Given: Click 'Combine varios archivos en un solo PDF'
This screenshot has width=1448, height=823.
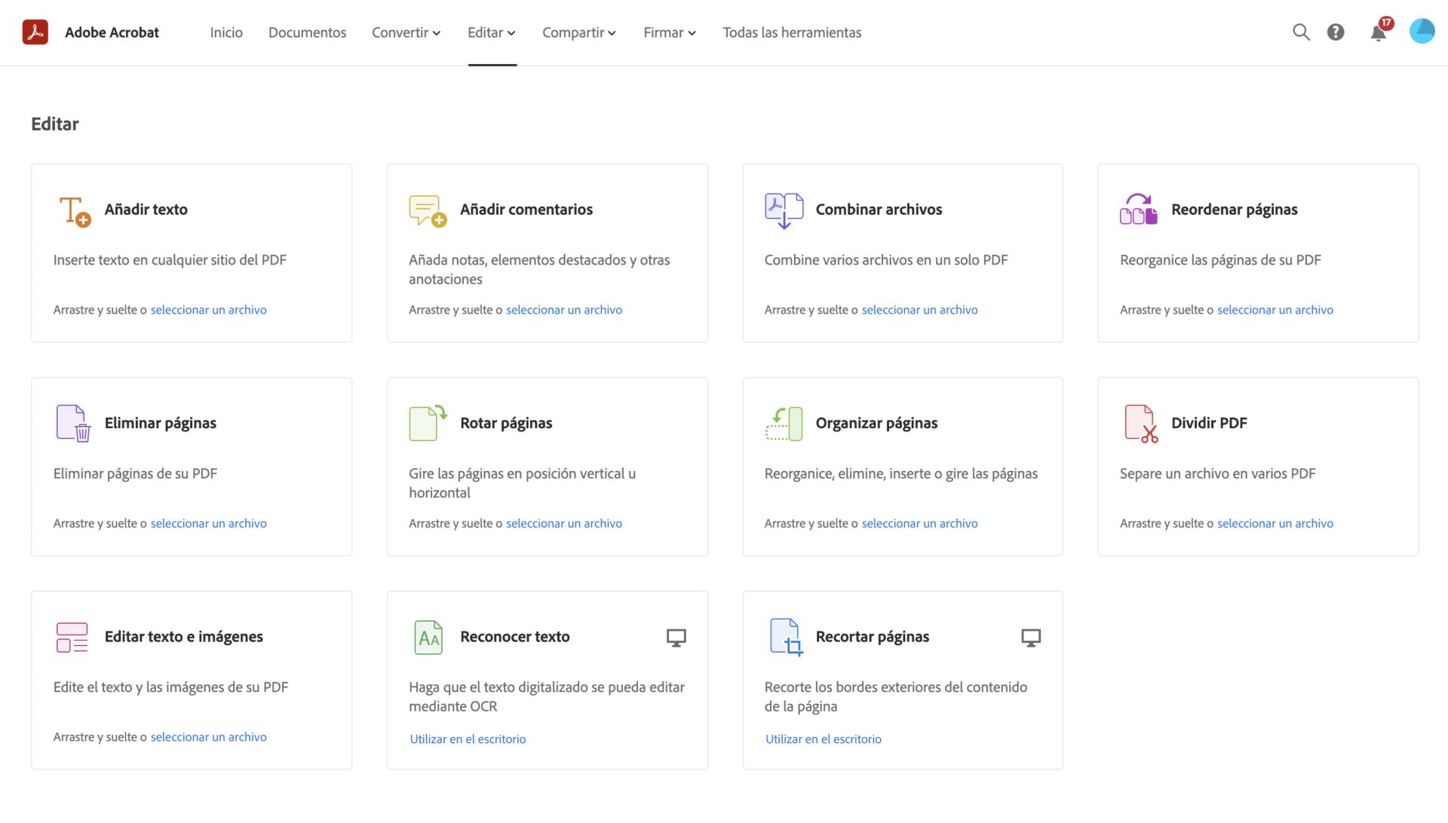Looking at the screenshot, I should click(886, 260).
